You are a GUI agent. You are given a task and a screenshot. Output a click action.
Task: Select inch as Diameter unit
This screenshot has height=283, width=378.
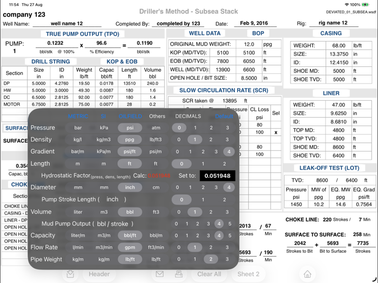[x=130, y=187]
